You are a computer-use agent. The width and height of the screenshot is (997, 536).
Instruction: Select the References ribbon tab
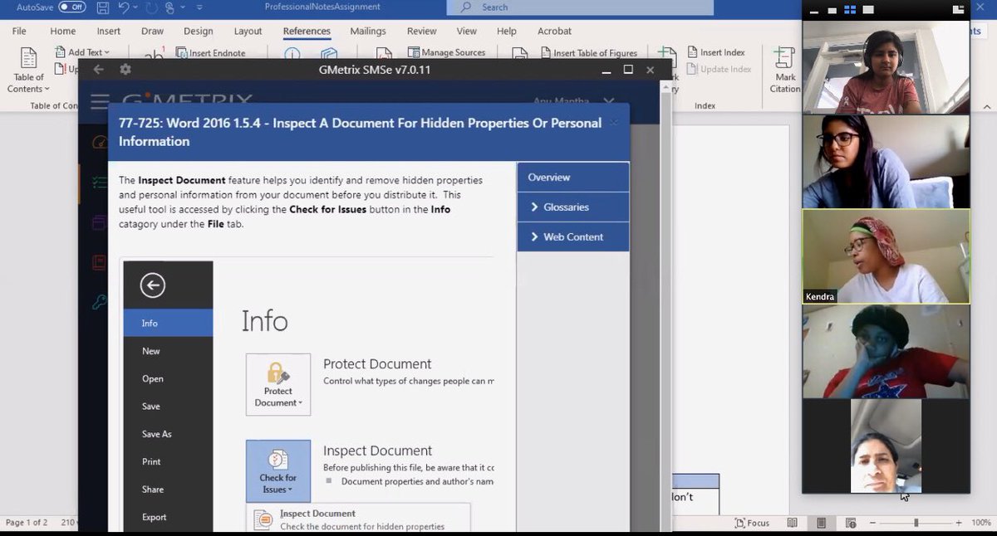pyautogui.click(x=307, y=32)
